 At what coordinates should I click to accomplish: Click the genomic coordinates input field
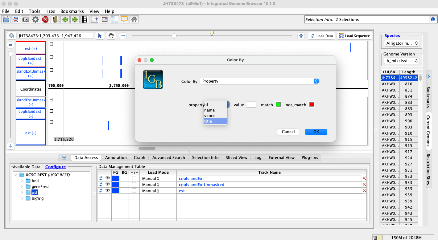coord(56,36)
